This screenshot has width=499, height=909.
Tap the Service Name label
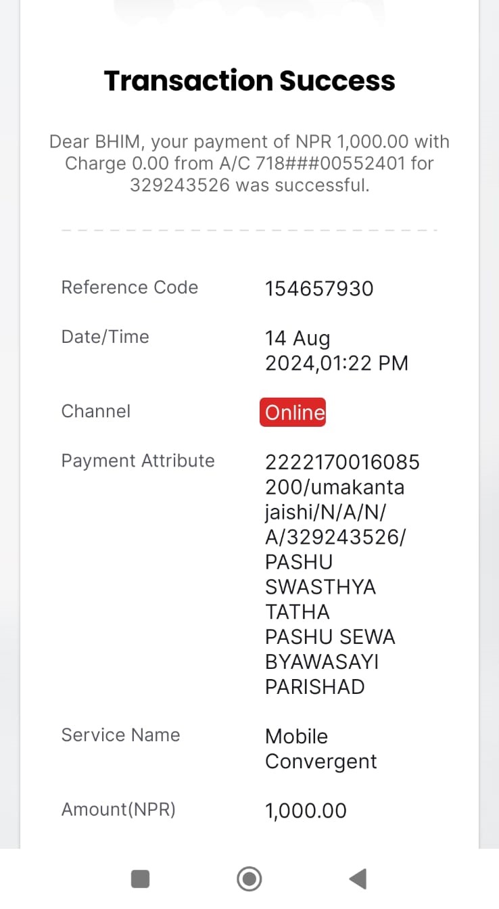[x=121, y=735]
